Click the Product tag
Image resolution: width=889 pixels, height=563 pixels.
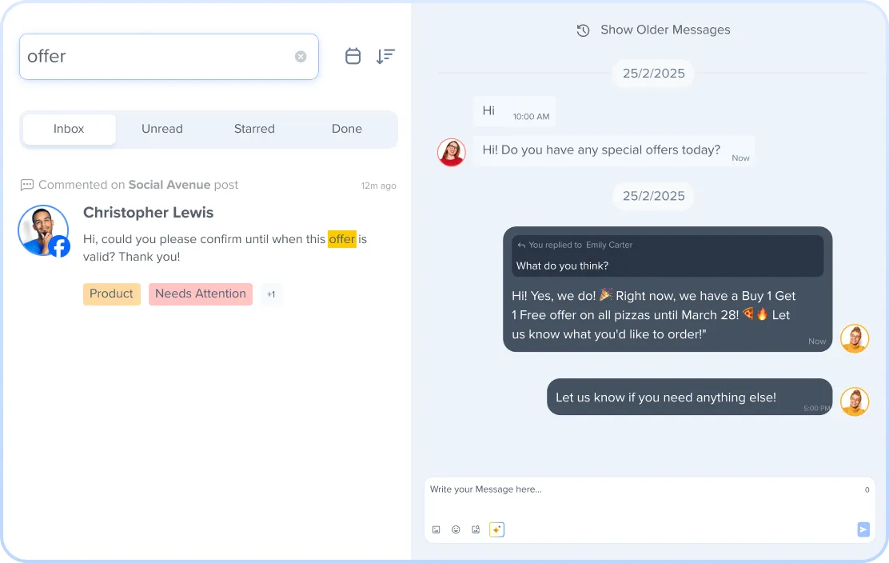click(111, 294)
